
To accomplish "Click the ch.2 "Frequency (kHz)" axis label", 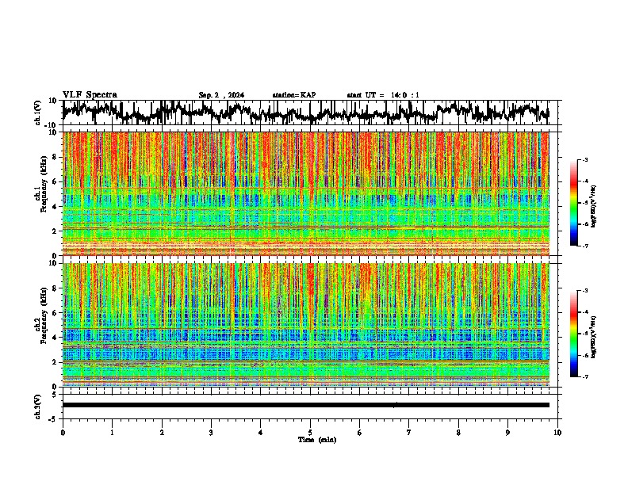I will point(44,315).
